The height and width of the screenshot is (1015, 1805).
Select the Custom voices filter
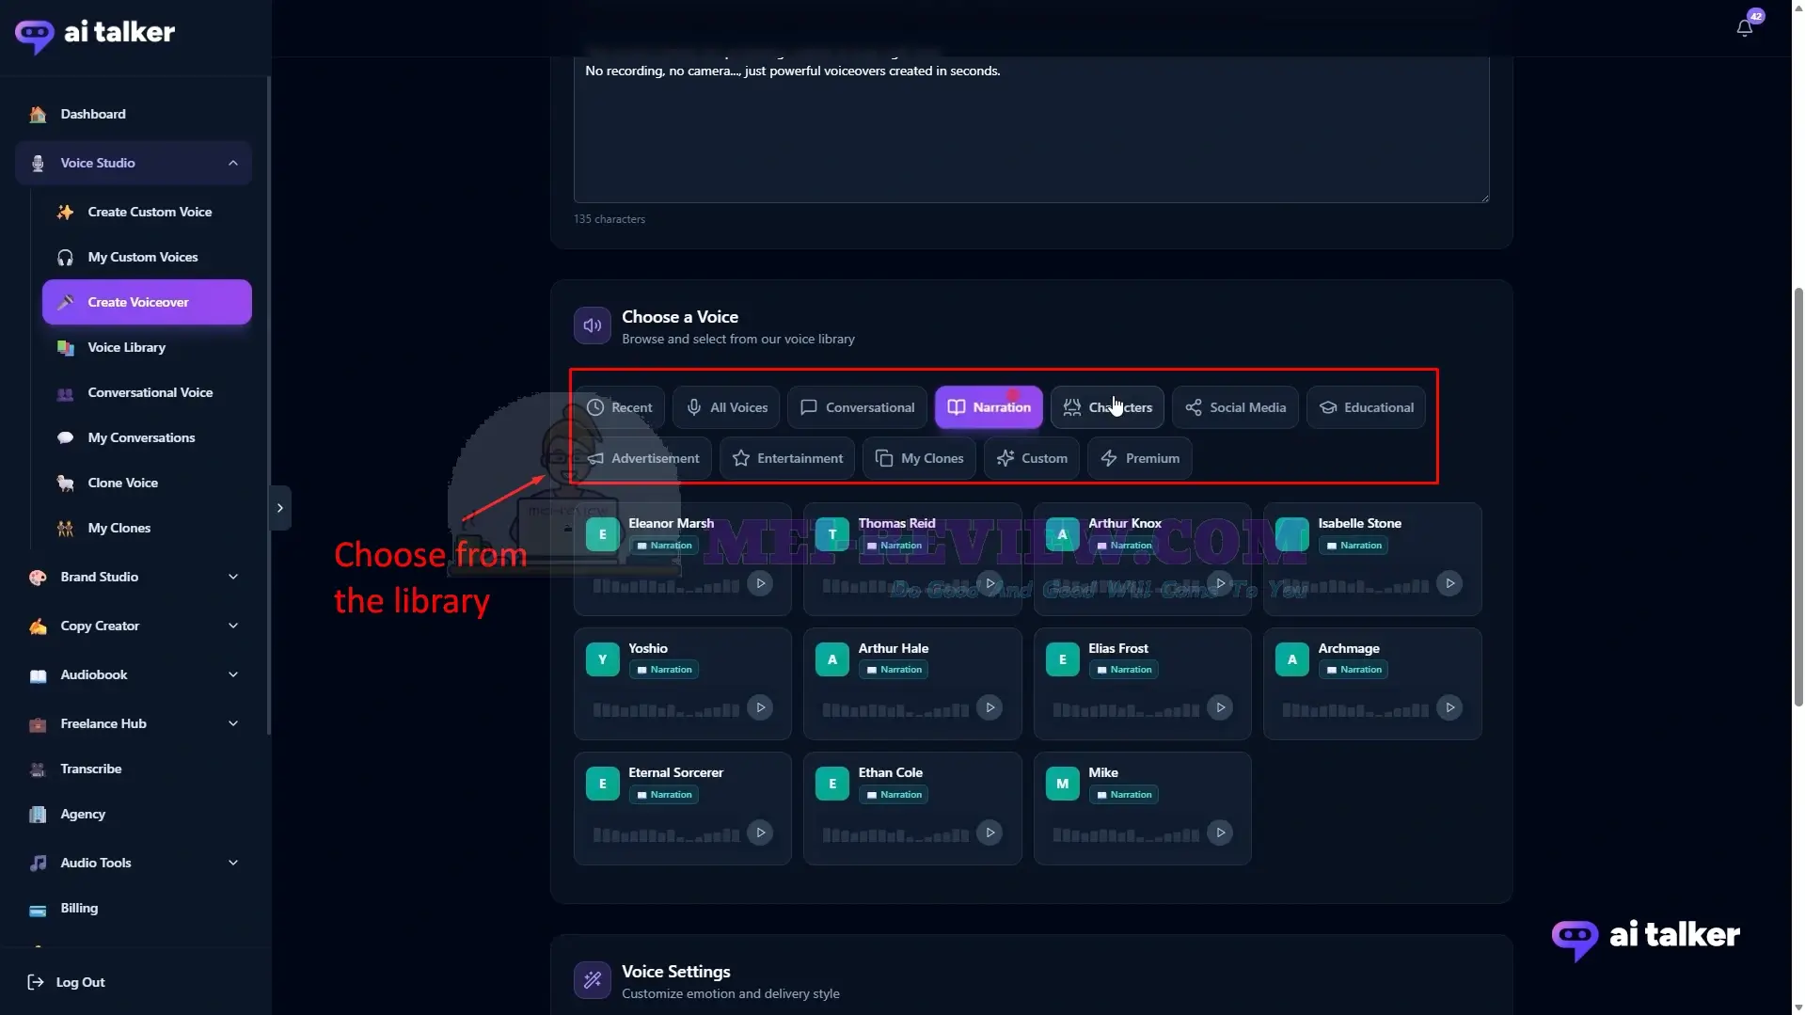click(x=1031, y=458)
